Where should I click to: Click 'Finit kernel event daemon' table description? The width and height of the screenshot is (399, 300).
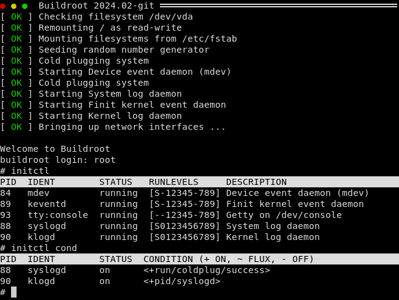tap(295, 204)
